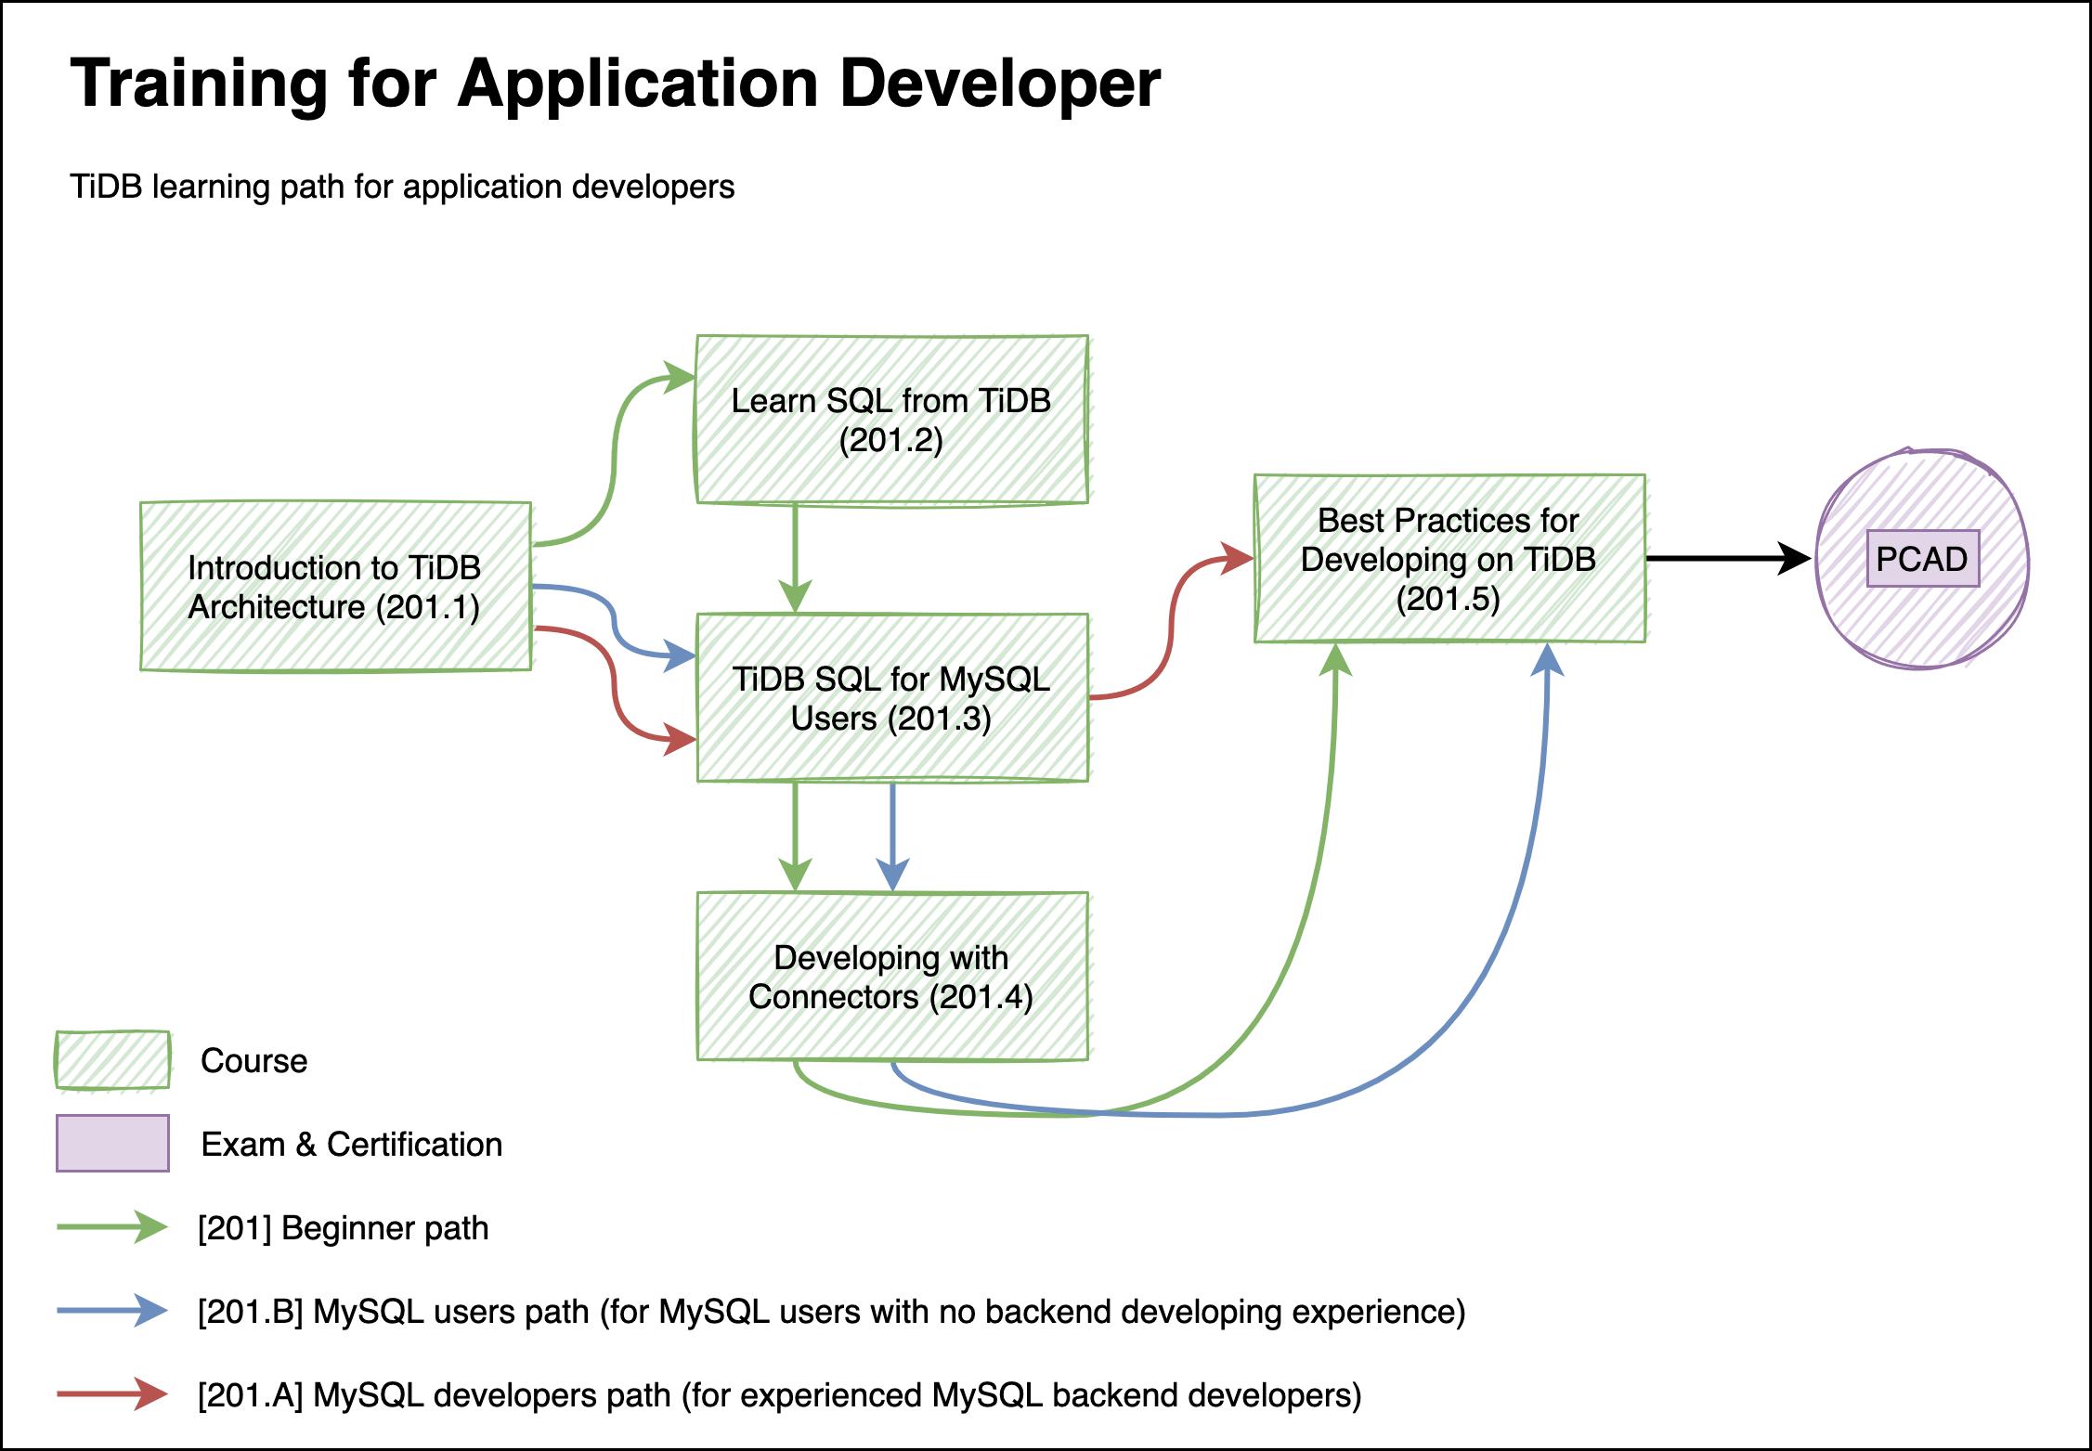
Task: Click Best Practices for Developing on TiDB
Action: coord(1449,559)
